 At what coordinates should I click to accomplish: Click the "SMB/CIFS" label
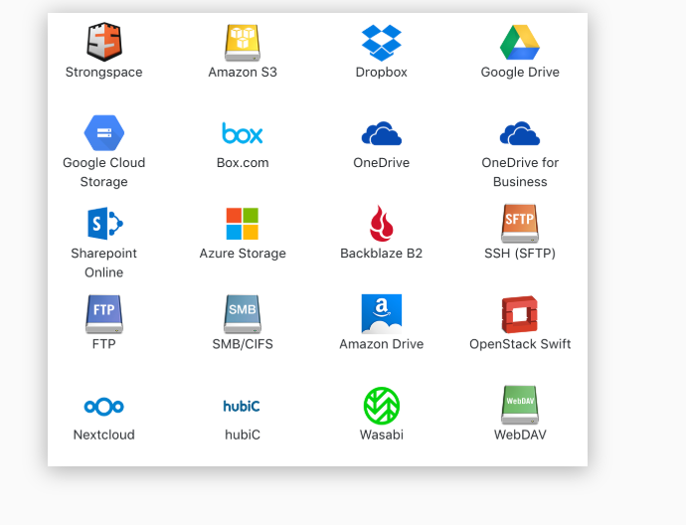tap(243, 344)
